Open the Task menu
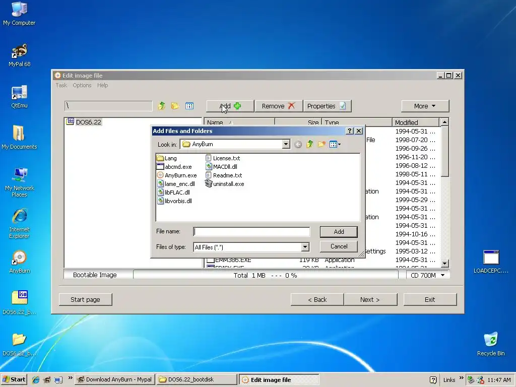This screenshot has height=387, width=516. (61, 85)
